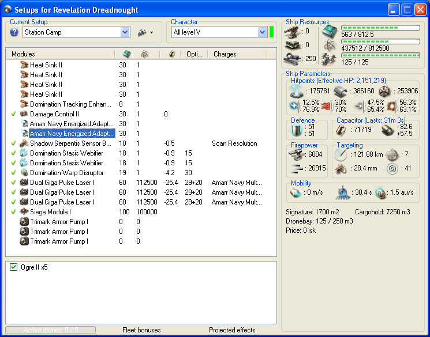The width and height of the screenshot is (430, 337).
Task: Click the Shadow Serpentis Sensor Booster icon
Action: (24, 143)
